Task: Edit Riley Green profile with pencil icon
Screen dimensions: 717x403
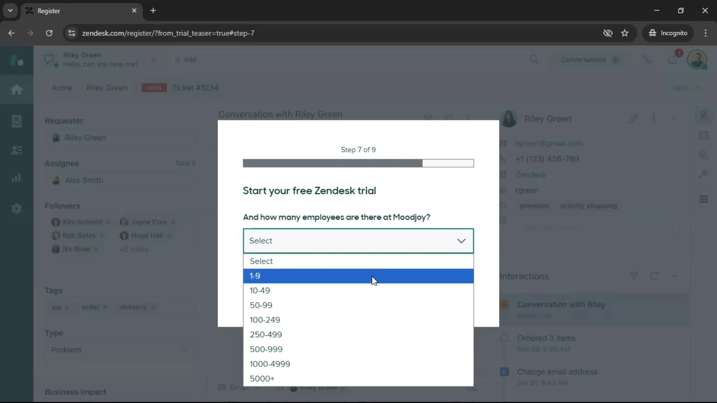Action: [633, 119]
